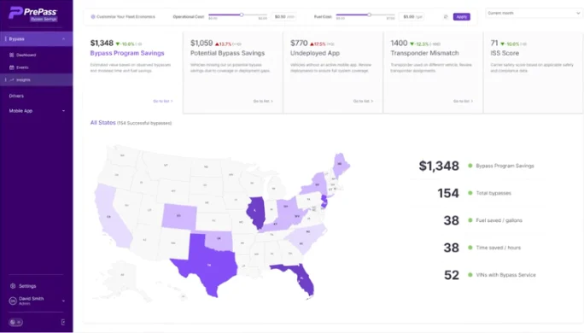Image resolution: width=584 pixels, height=333 pixels.
Task: Click the 154 Total bypasses value
Action: (448, 193)
